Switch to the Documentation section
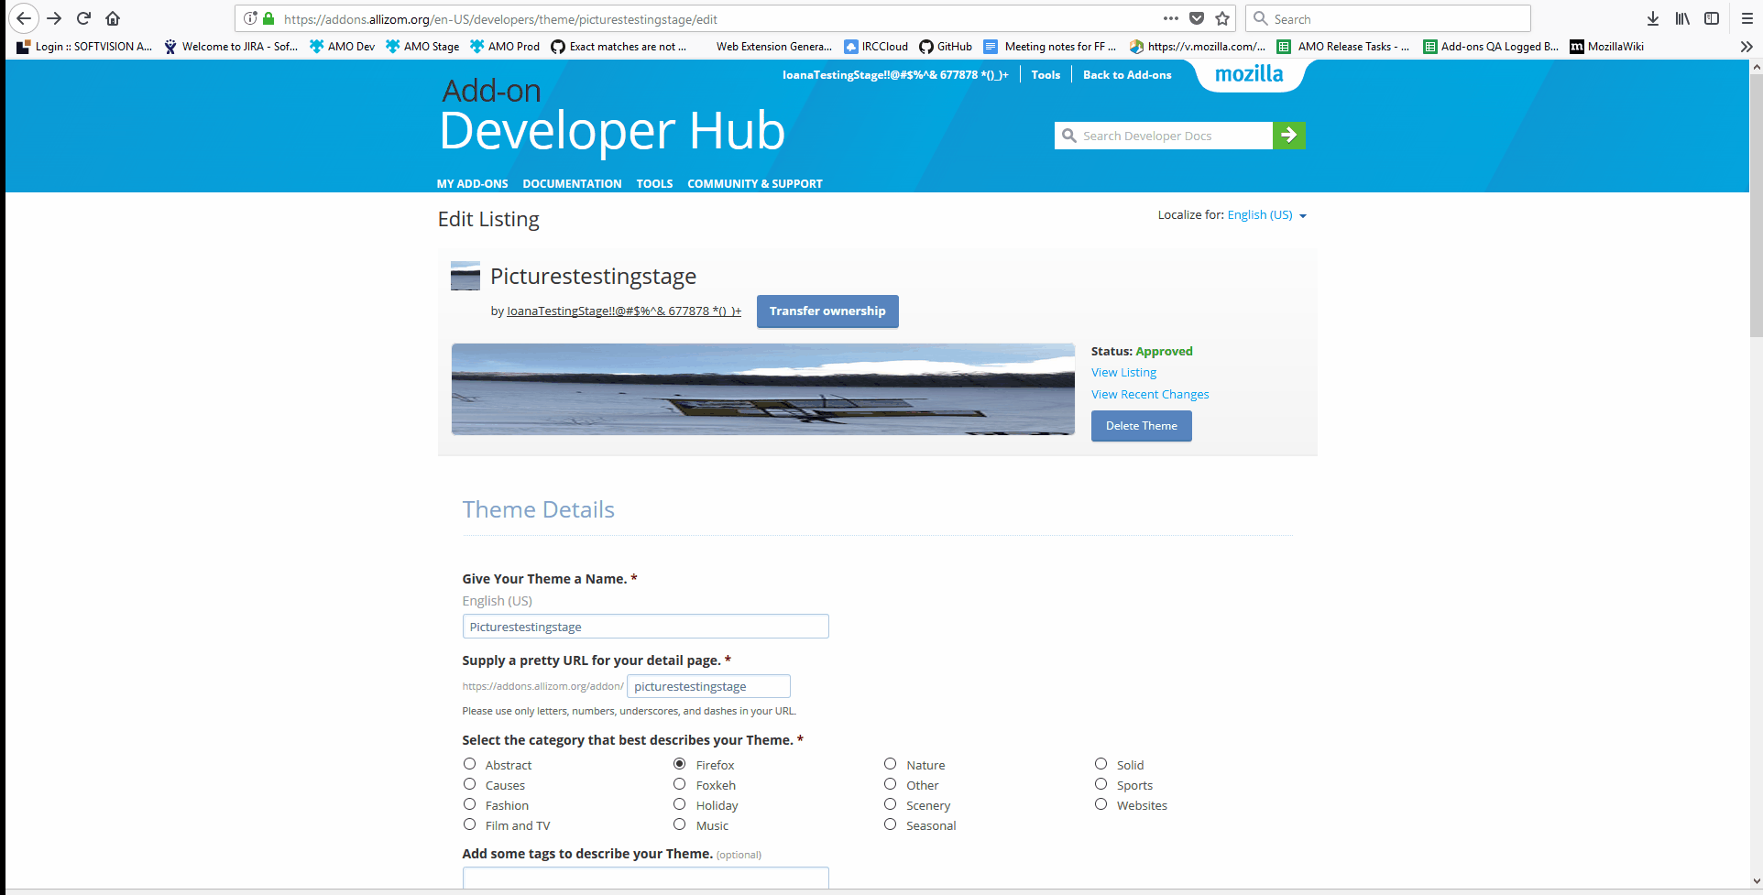This screenshot has width=1763, height=895. pos(572,183)
